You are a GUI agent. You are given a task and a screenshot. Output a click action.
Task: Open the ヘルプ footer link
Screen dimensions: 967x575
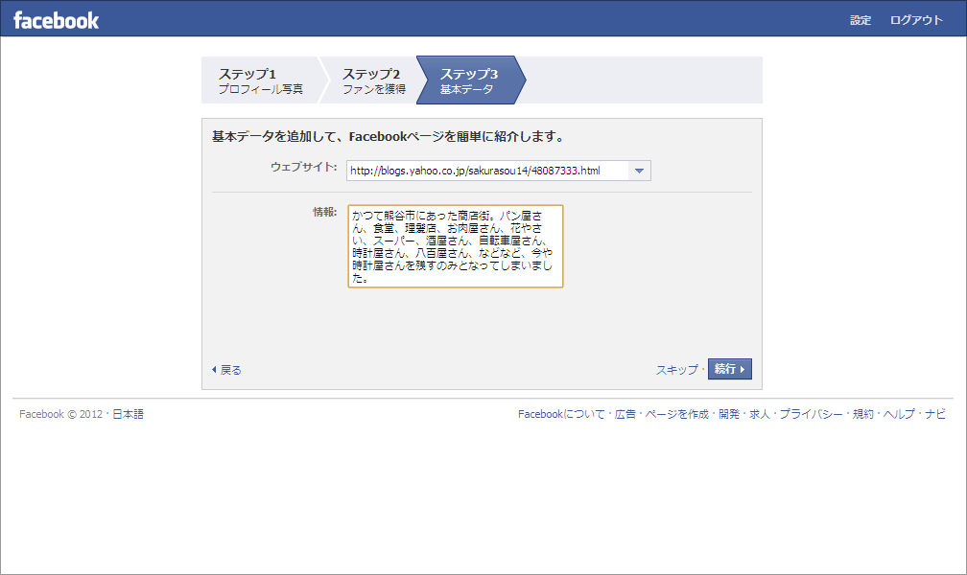[899, 414]
